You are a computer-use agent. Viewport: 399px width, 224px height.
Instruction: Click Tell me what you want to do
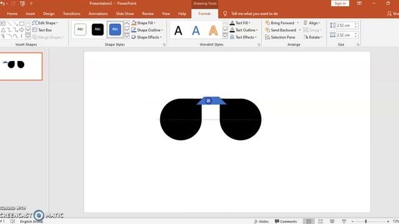coord(254,14)
